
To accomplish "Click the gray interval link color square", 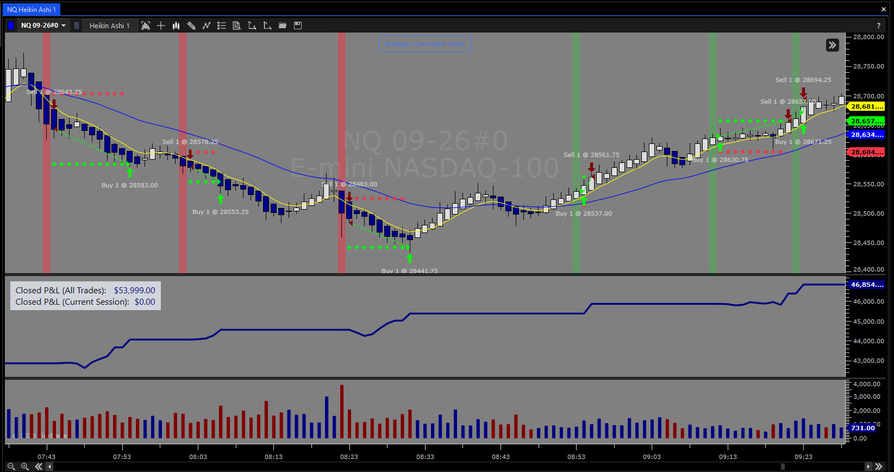I will click(77, 26).
